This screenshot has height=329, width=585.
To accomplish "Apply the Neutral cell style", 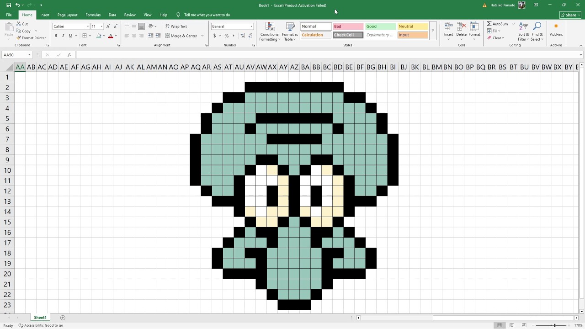I will 413,27.
